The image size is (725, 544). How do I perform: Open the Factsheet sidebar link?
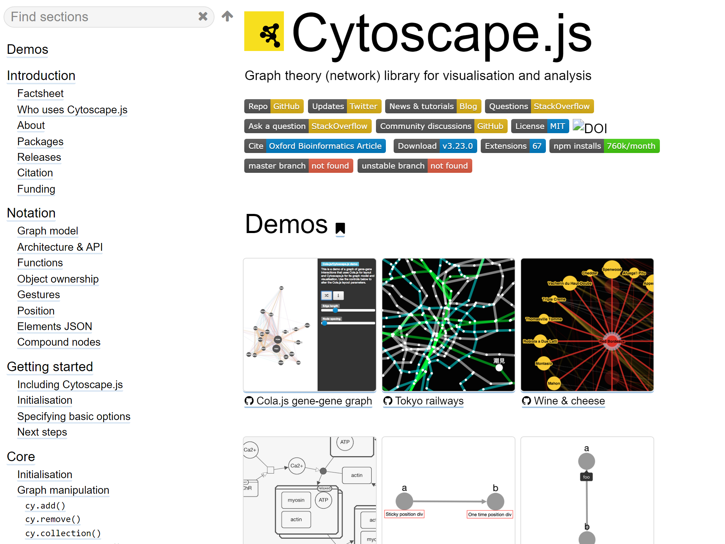pyautogui.click(x=40, y=93)
